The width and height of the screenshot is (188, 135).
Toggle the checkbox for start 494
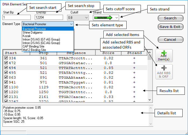tap(6, 68)
